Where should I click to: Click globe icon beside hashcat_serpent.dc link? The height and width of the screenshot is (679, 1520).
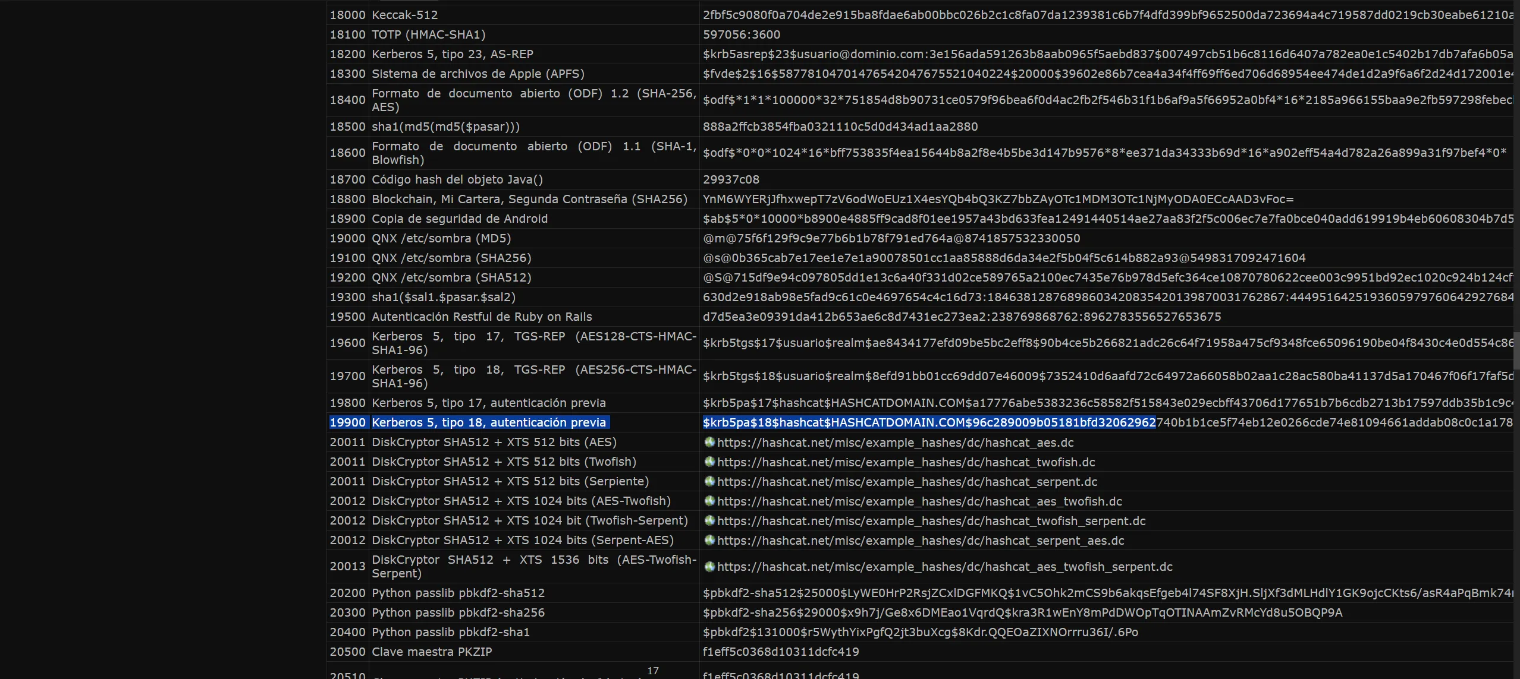(709, 481)
